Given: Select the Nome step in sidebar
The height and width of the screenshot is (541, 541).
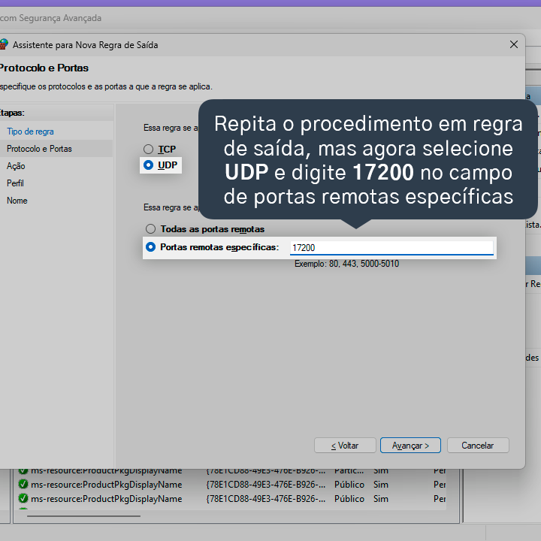Looking at the screenshot, I should pos(17,201).
